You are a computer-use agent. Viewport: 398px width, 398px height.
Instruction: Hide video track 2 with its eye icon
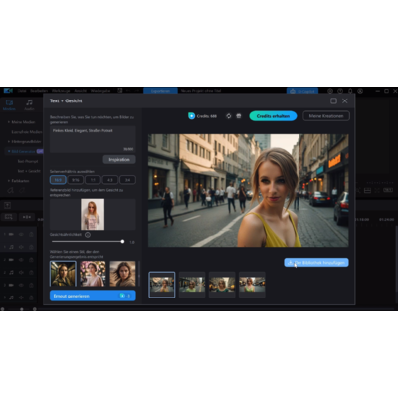[21, 260]
